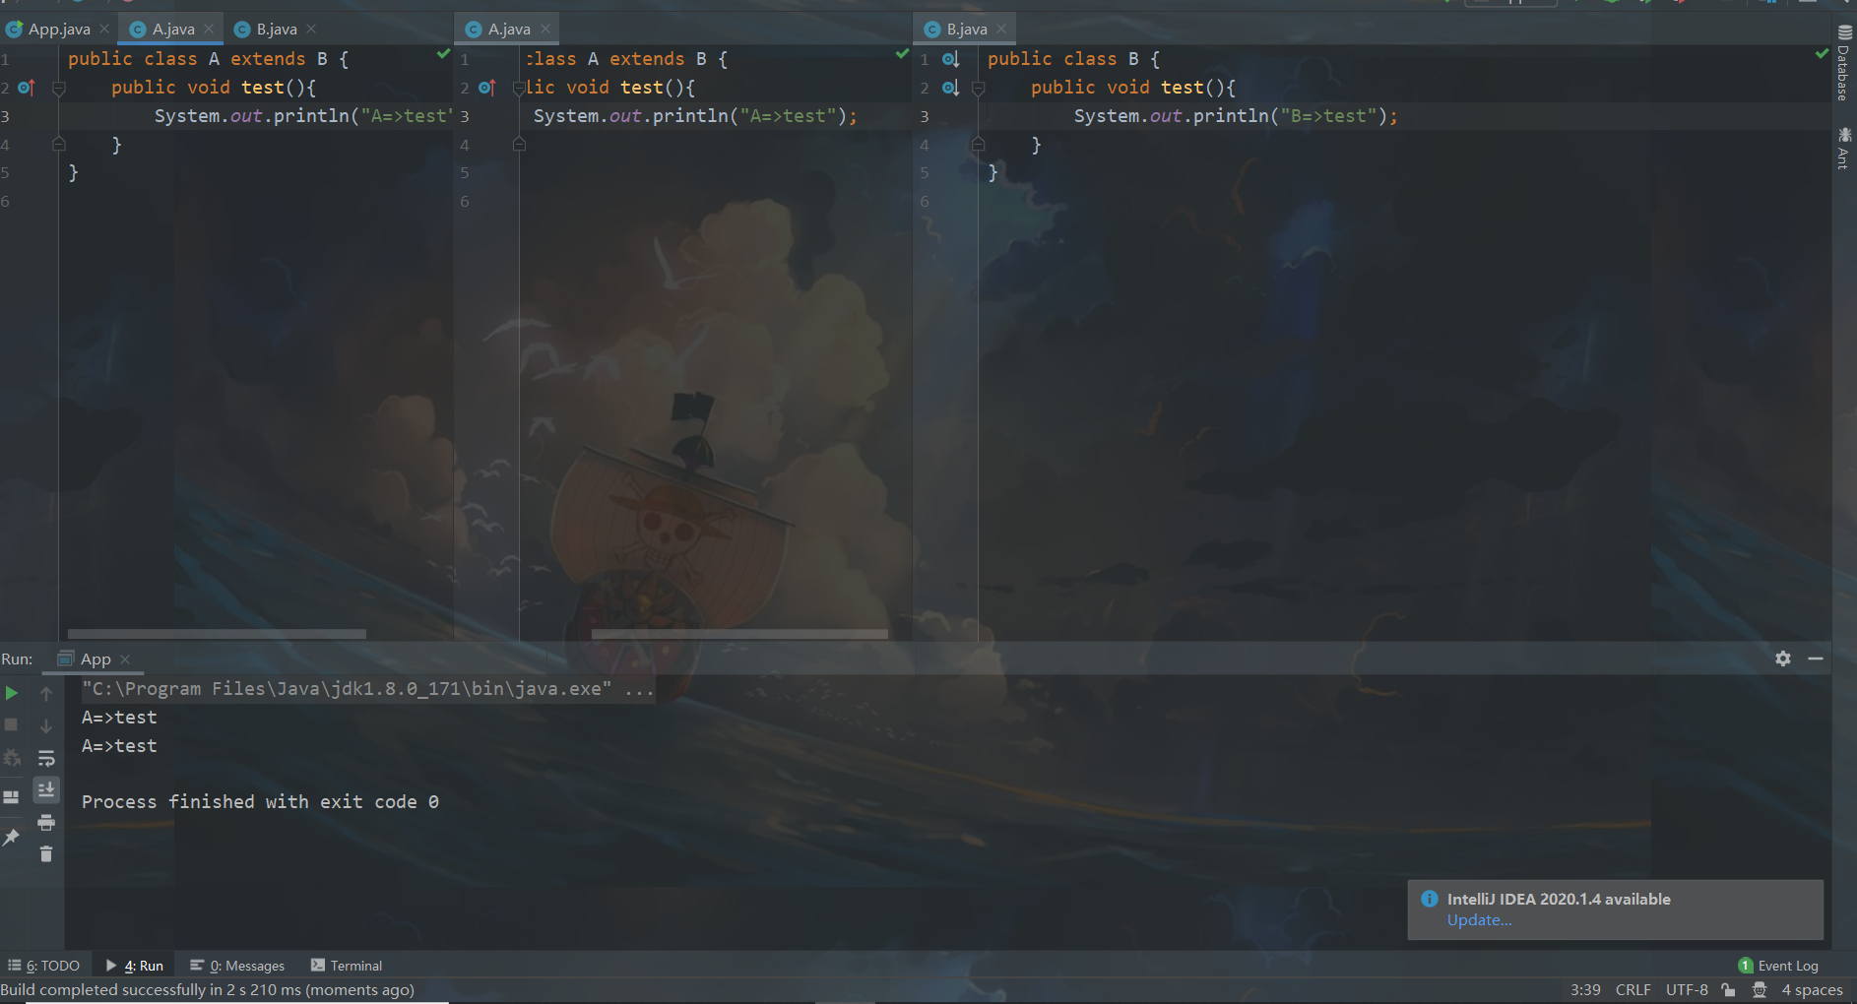Click java.exe command line in console

click(x=368, y=689)
